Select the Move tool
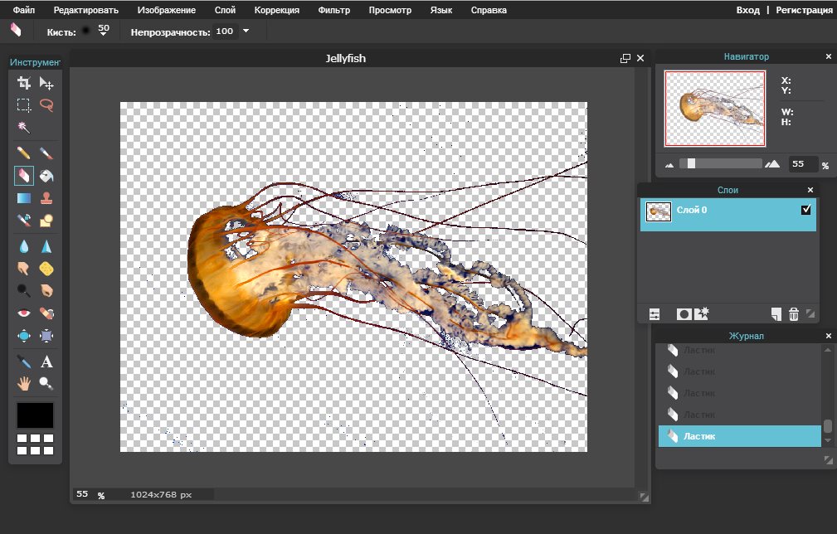The width and height of the screenshot is (837, 534). pyautogui.click(x=46, y=83)
